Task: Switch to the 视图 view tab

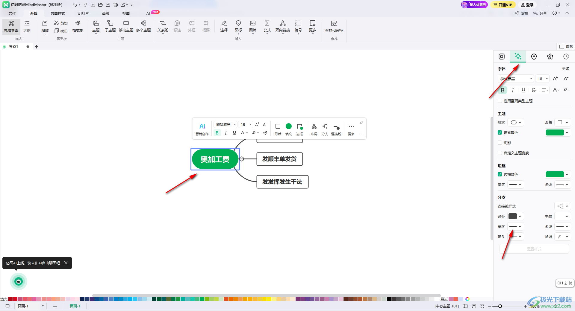Action: click(x=126, y=13)
